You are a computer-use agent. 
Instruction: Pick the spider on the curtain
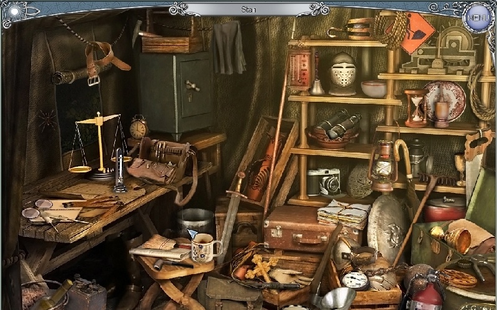tap(48, 120)
